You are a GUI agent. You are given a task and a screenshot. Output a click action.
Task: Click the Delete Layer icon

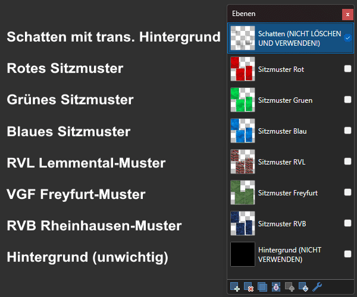click(x=249, y=287)
